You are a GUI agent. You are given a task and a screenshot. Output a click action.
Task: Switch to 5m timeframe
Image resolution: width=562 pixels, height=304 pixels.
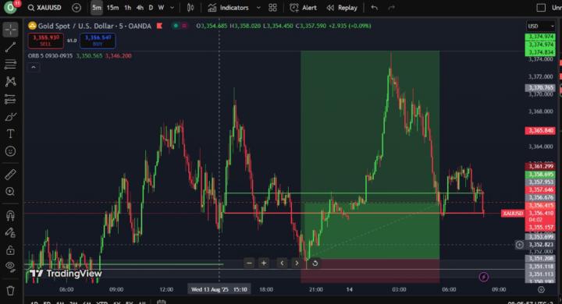click(x=97, y=8)
